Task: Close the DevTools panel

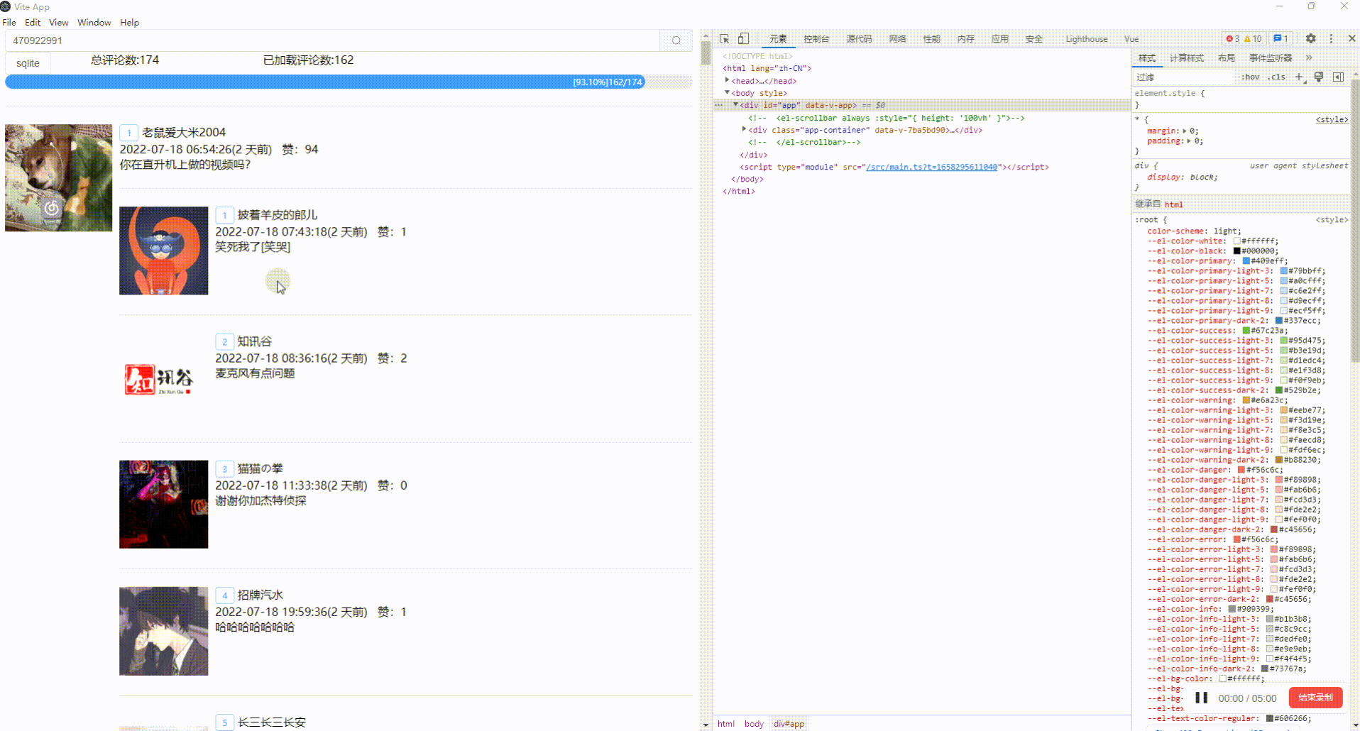Action: pyautogui.click(x=1351, y=39)
